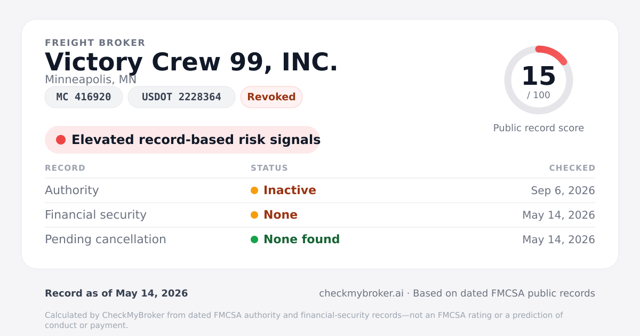The image size is (640, 336).
Task: Click the Victory Crew 99, INC. heading
Action: [191, 62]
